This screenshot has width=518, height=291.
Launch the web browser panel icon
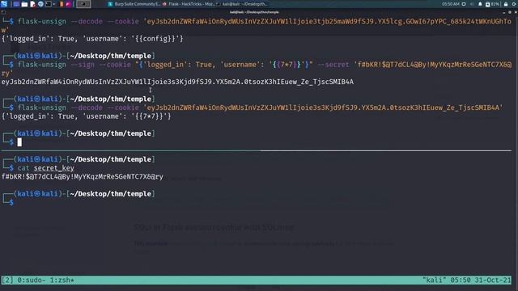point(40,4)
